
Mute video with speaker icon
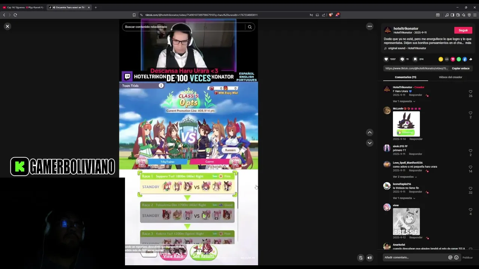[x=369, y=258]
